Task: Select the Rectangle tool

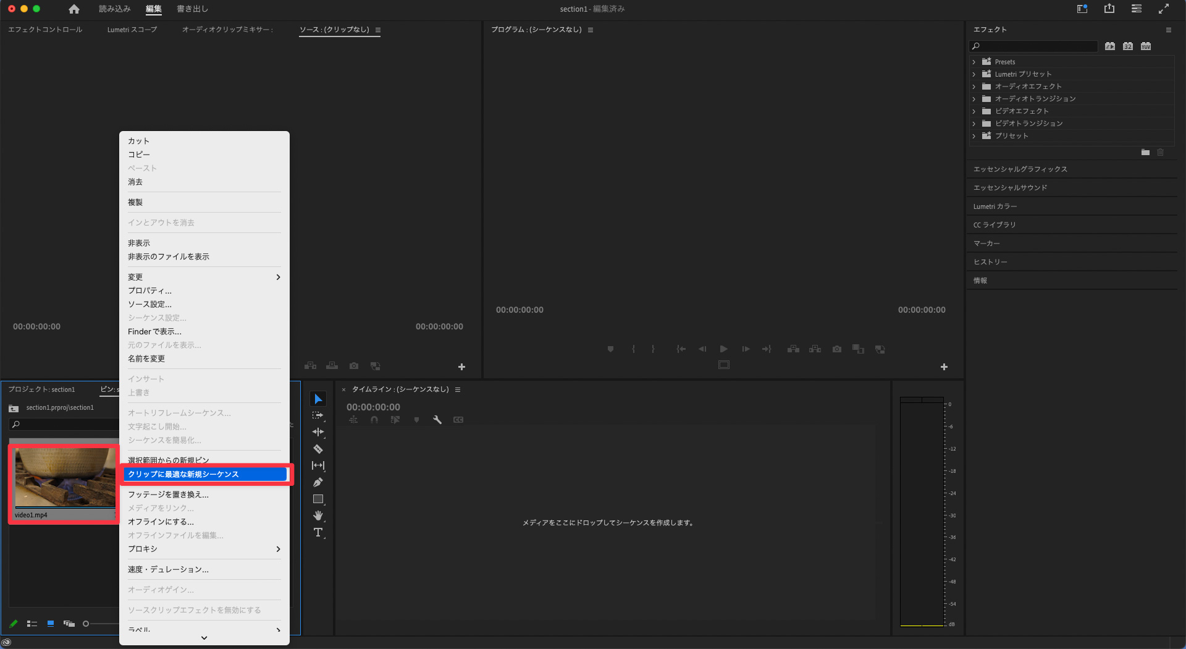Action: point(318,499)
